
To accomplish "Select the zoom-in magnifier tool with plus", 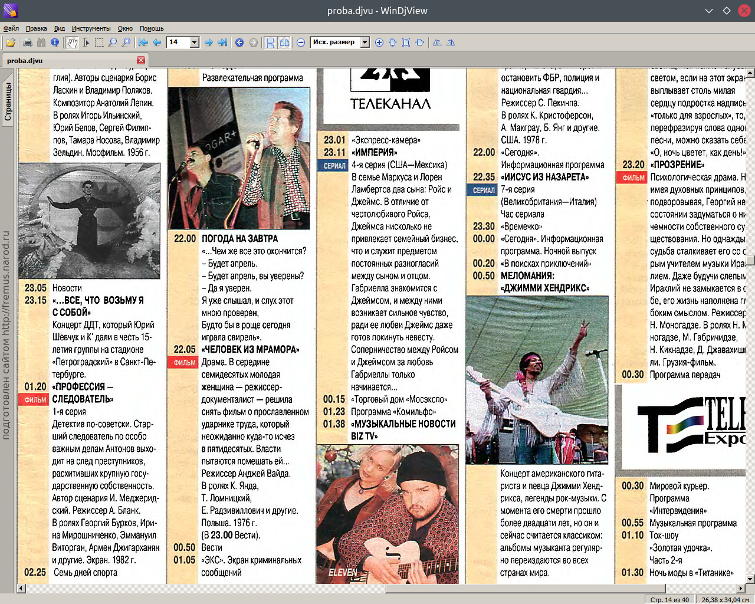I will click(x=126, y=42).
